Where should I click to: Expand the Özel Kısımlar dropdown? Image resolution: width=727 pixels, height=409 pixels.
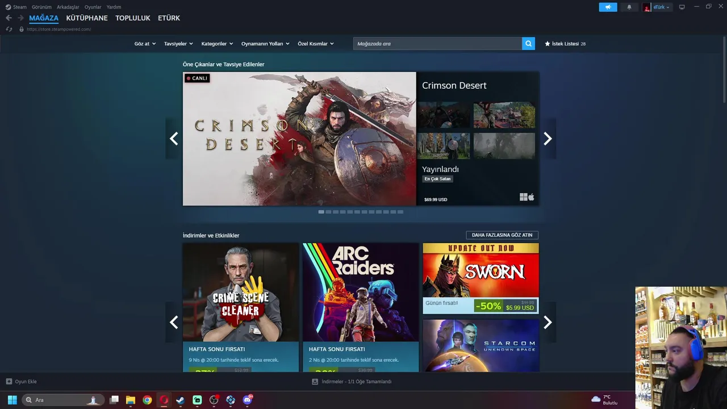point(316,44)
